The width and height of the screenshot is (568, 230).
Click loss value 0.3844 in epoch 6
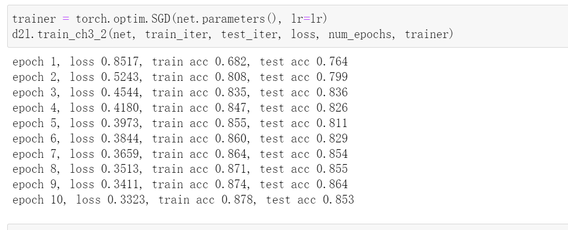coord(120,139)
